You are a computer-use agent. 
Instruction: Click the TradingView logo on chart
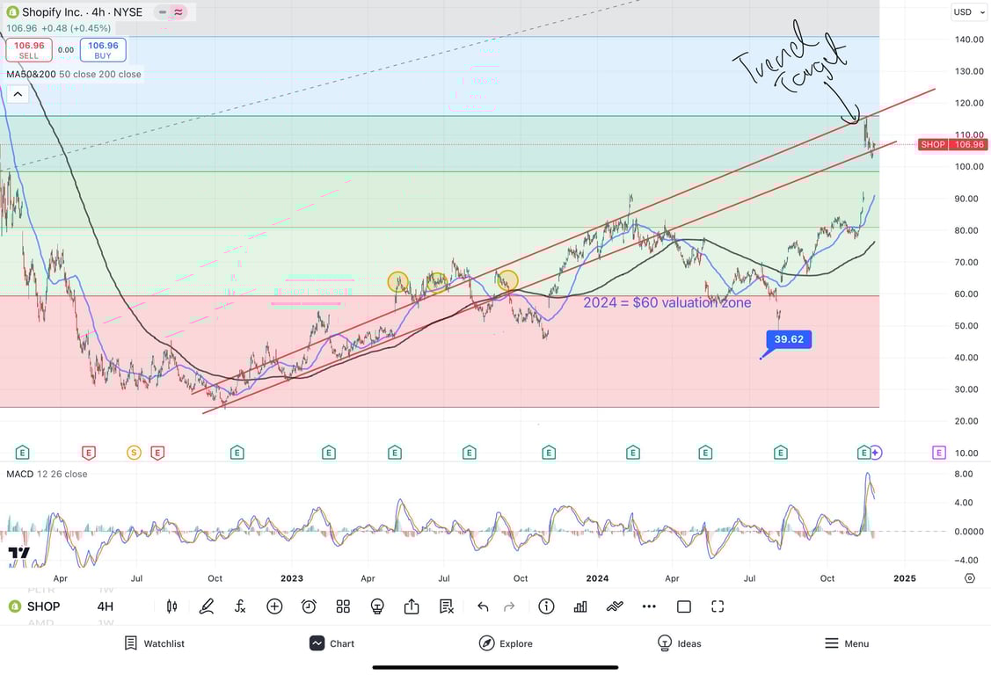19,553
